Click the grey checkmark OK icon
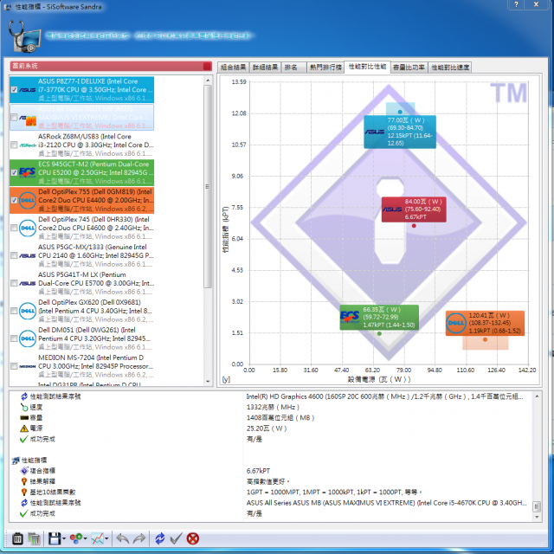Image resolution: width=554 pixels, height=554 pixels. pos(176,538)
